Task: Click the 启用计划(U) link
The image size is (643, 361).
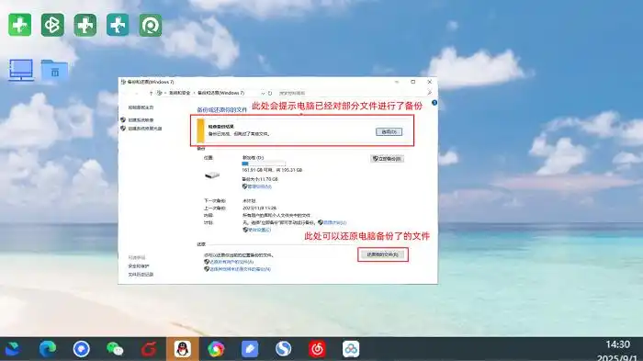Action: pyautogui.click(x=334, y=222)
